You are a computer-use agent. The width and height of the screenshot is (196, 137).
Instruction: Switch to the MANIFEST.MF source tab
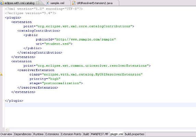(100, 134)
